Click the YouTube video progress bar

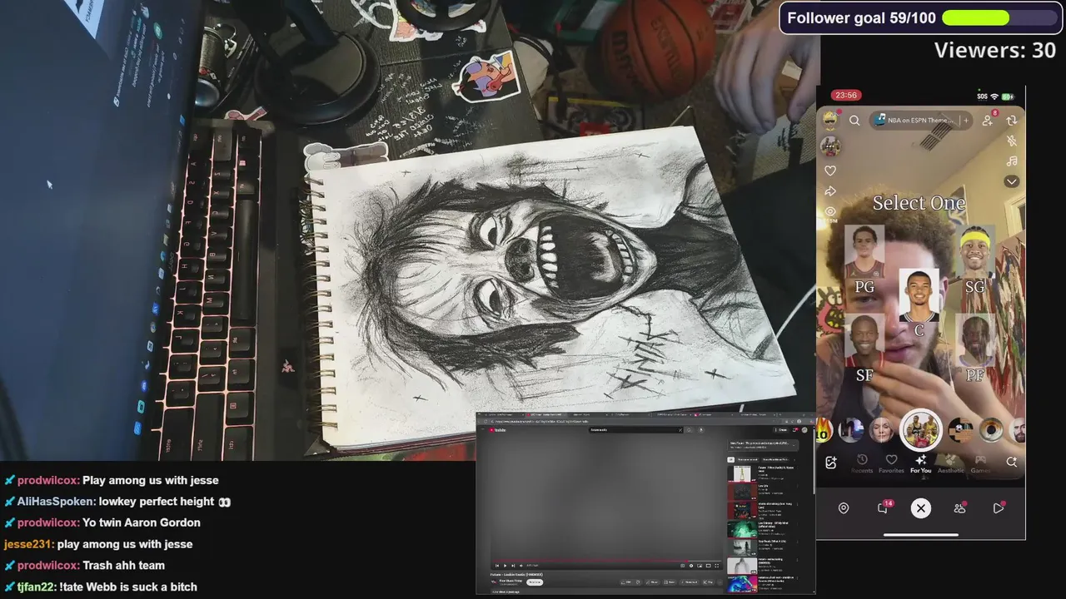(x=606, y=561)
